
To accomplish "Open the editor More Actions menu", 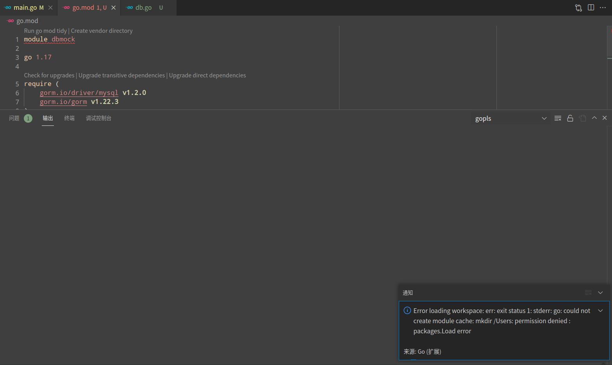I will [603, 7].
